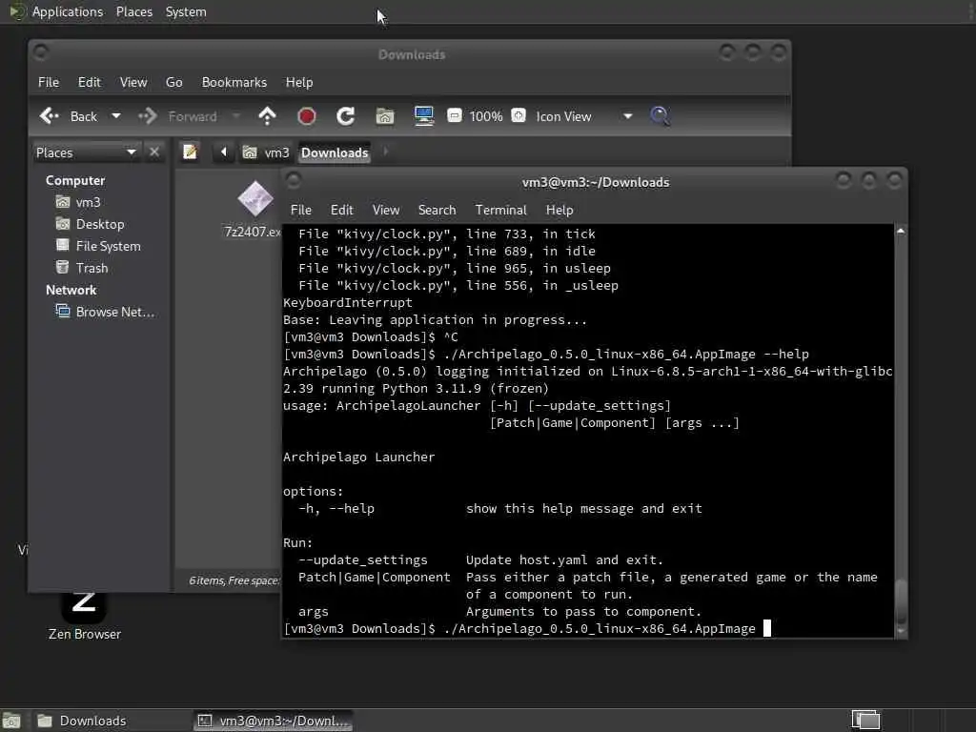Click the workspace switcher icon

(x=865, y=721)
